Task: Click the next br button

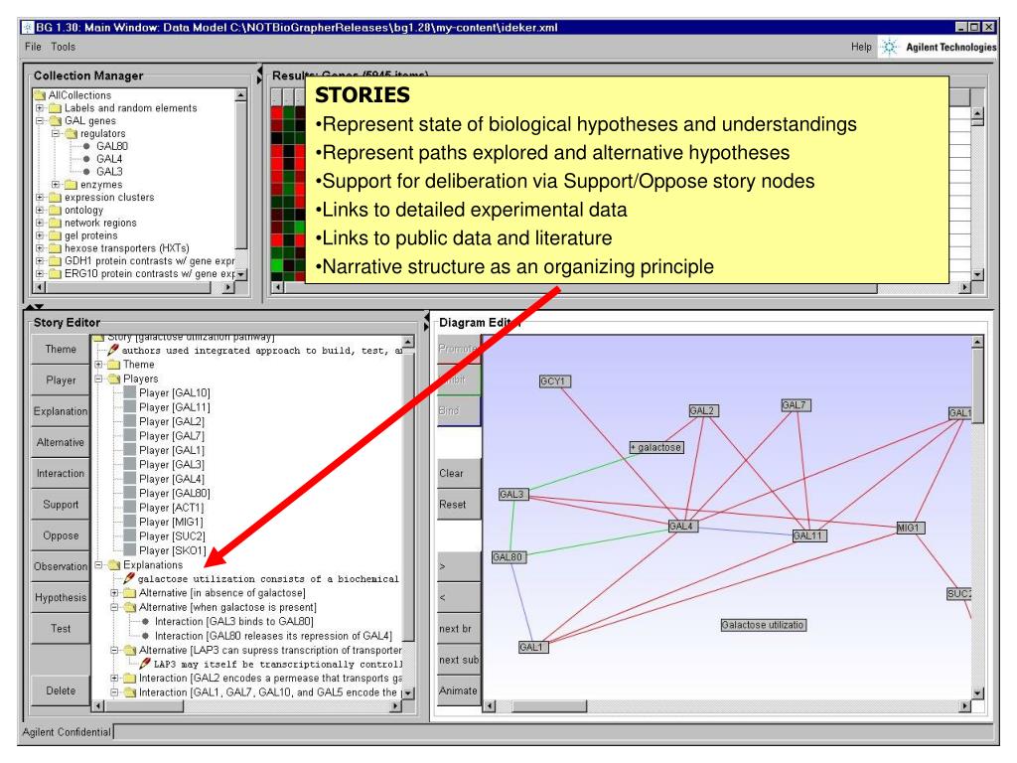Action: tap(459, 629)
